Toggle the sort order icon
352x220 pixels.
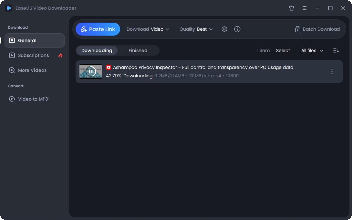[x=336, y=50]
